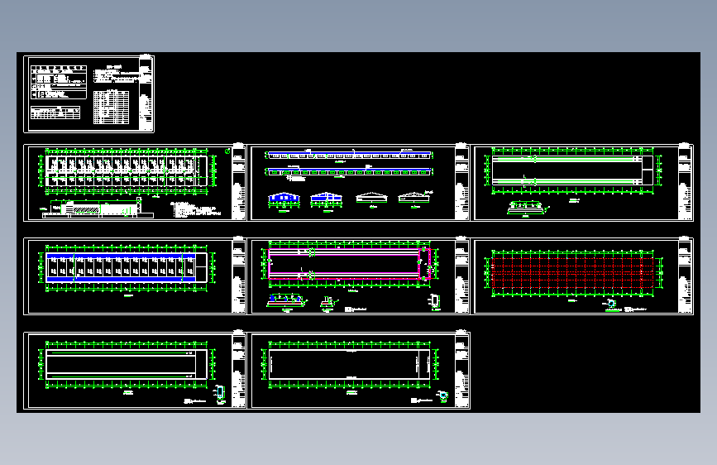Select the design notes sheet with tables

click(88, 93)
